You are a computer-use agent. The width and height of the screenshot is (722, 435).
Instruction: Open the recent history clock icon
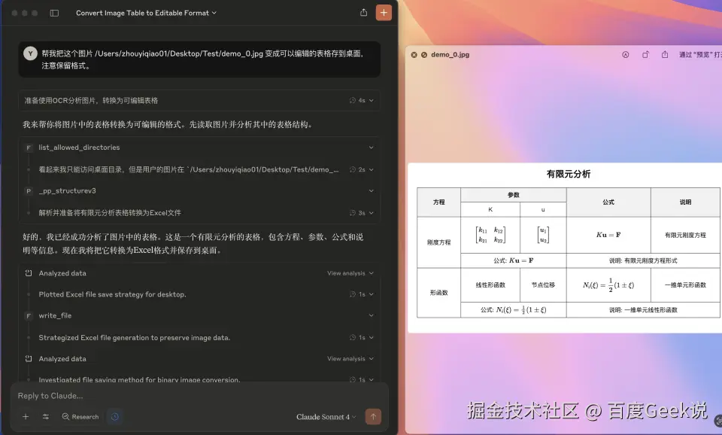114,416
